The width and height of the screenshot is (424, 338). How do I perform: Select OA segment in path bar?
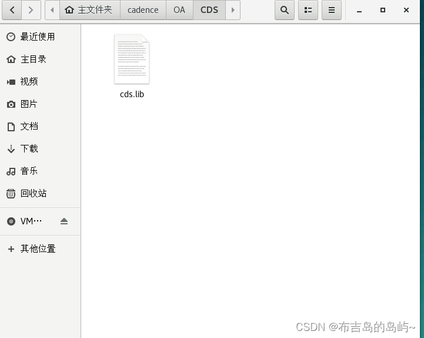[179, 10]
